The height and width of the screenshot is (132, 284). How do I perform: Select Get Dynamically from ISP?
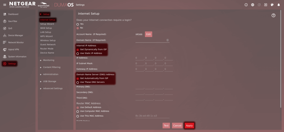[x=78, y=50]
